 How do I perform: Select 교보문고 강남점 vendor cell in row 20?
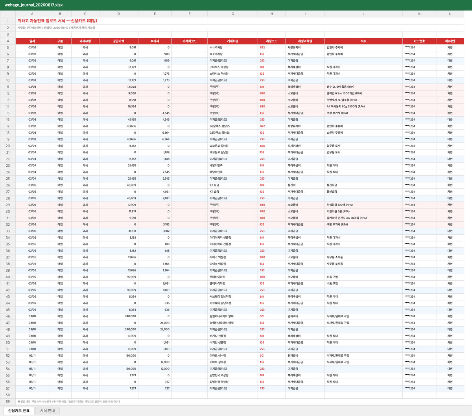(232, 146)
